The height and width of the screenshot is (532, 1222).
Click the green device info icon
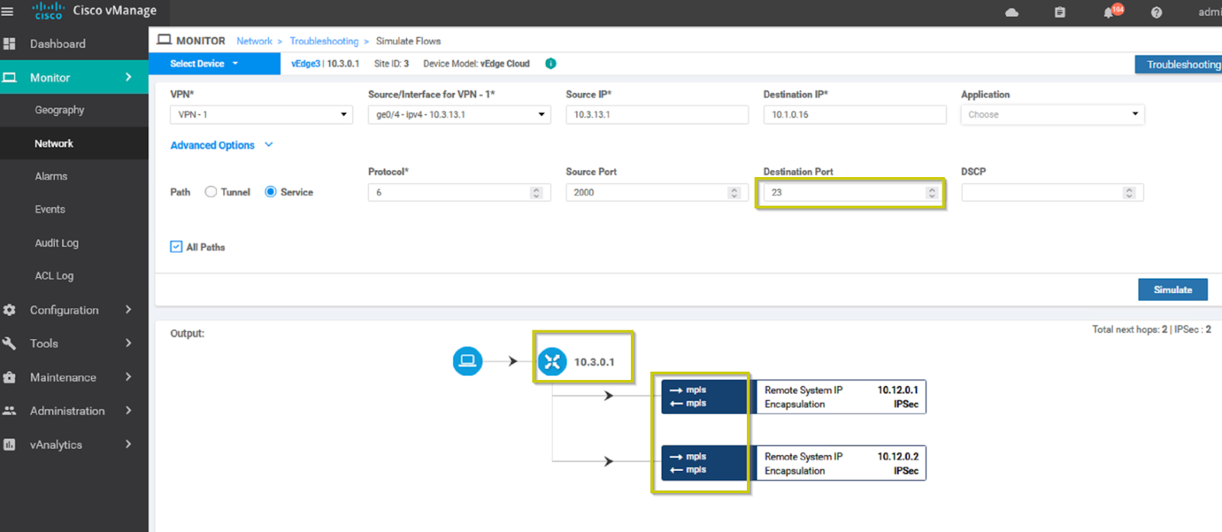pos(551,63)
